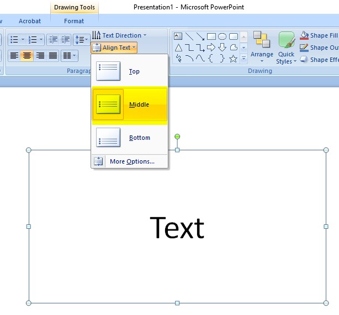Select the Rounded Rectangle shape
Viewport: 339px width, 315px height.
click(234, 36)
